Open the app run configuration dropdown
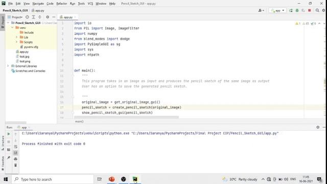Screen dimensions: 327x184 pos(277,10)
